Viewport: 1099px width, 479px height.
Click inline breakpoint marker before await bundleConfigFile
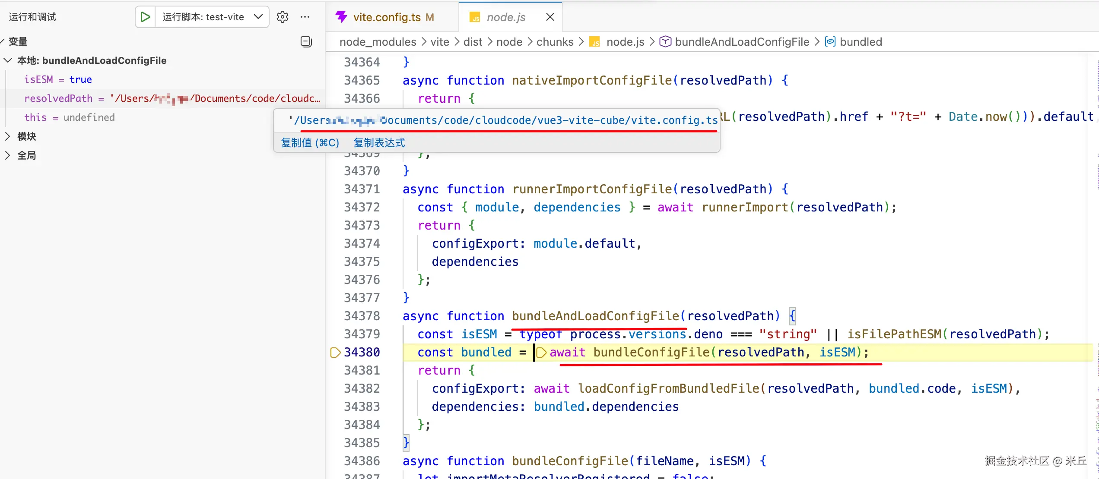click(x=541, y=353)
